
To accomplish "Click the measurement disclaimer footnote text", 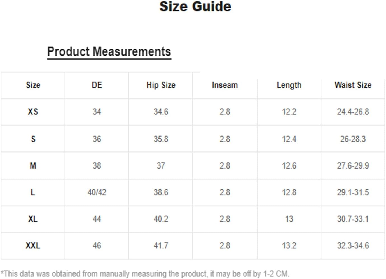I will [145, 274].
